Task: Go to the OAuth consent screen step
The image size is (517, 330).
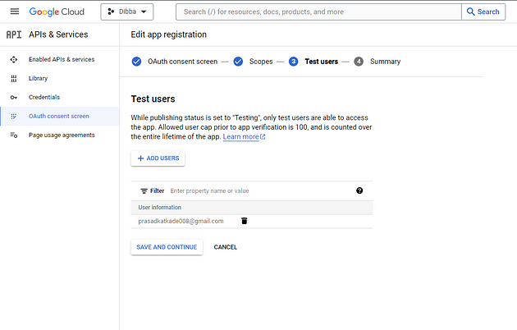Action: tap(183, 62)
